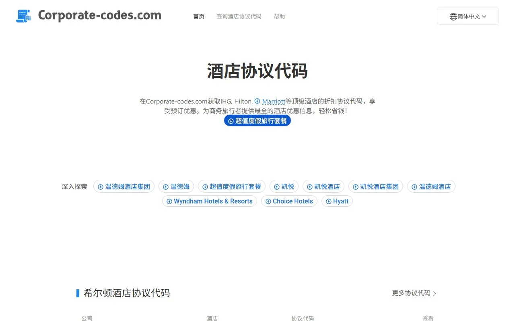Viewport: 515px width, 321px height.
Task: Click the plus icon inside the blue 超值度假旅行套餐 button
Action: [231, 120]
